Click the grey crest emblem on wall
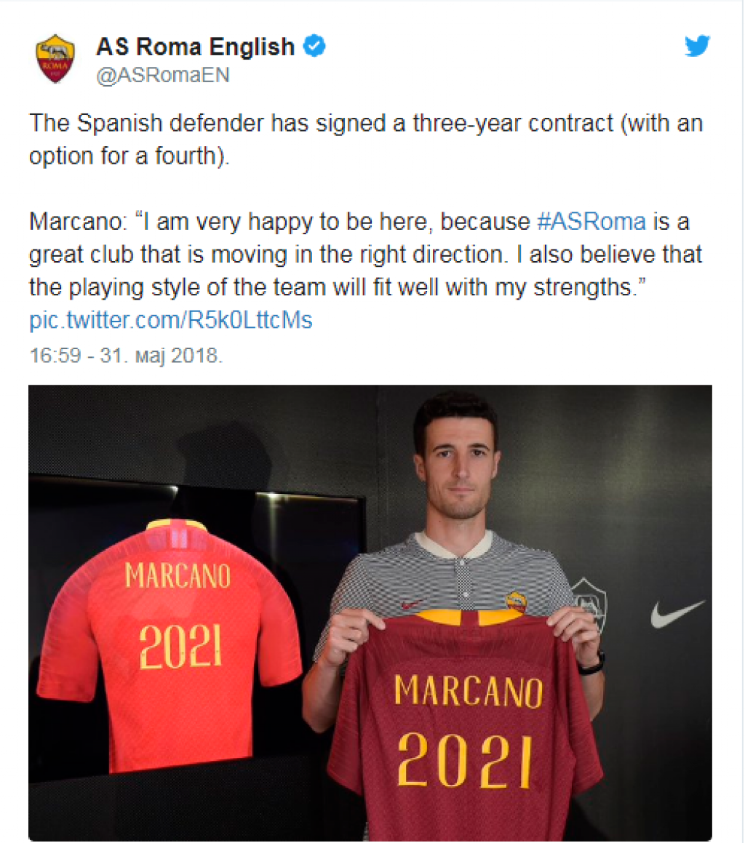745x843 pixels. [589, 601]
